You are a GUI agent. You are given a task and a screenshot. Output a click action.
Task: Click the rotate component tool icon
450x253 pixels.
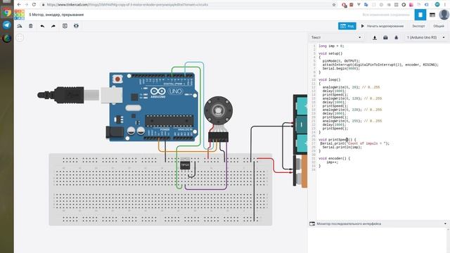pos(20,26)
